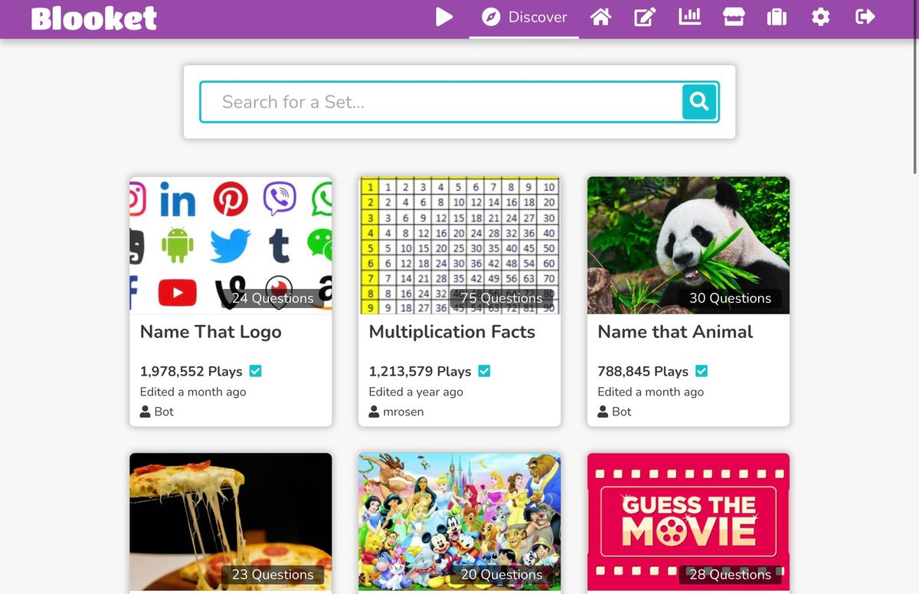Open the Discover tab
This screenshot has width=919, height=594.
[x=524, y=17]
